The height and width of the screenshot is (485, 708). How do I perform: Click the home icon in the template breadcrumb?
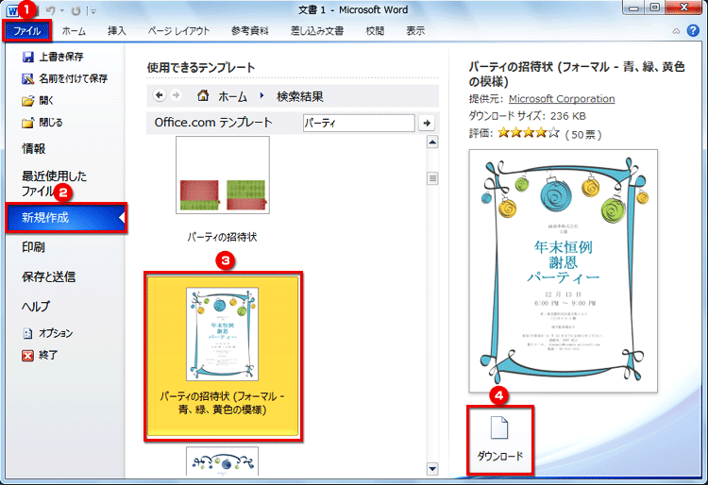click(203, 95)
